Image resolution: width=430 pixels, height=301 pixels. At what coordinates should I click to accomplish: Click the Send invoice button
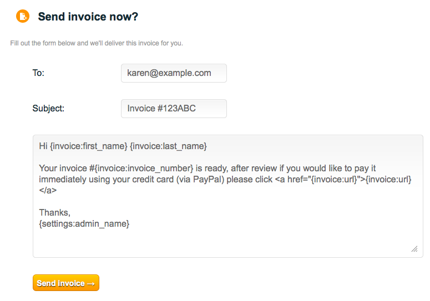(66, 283)
